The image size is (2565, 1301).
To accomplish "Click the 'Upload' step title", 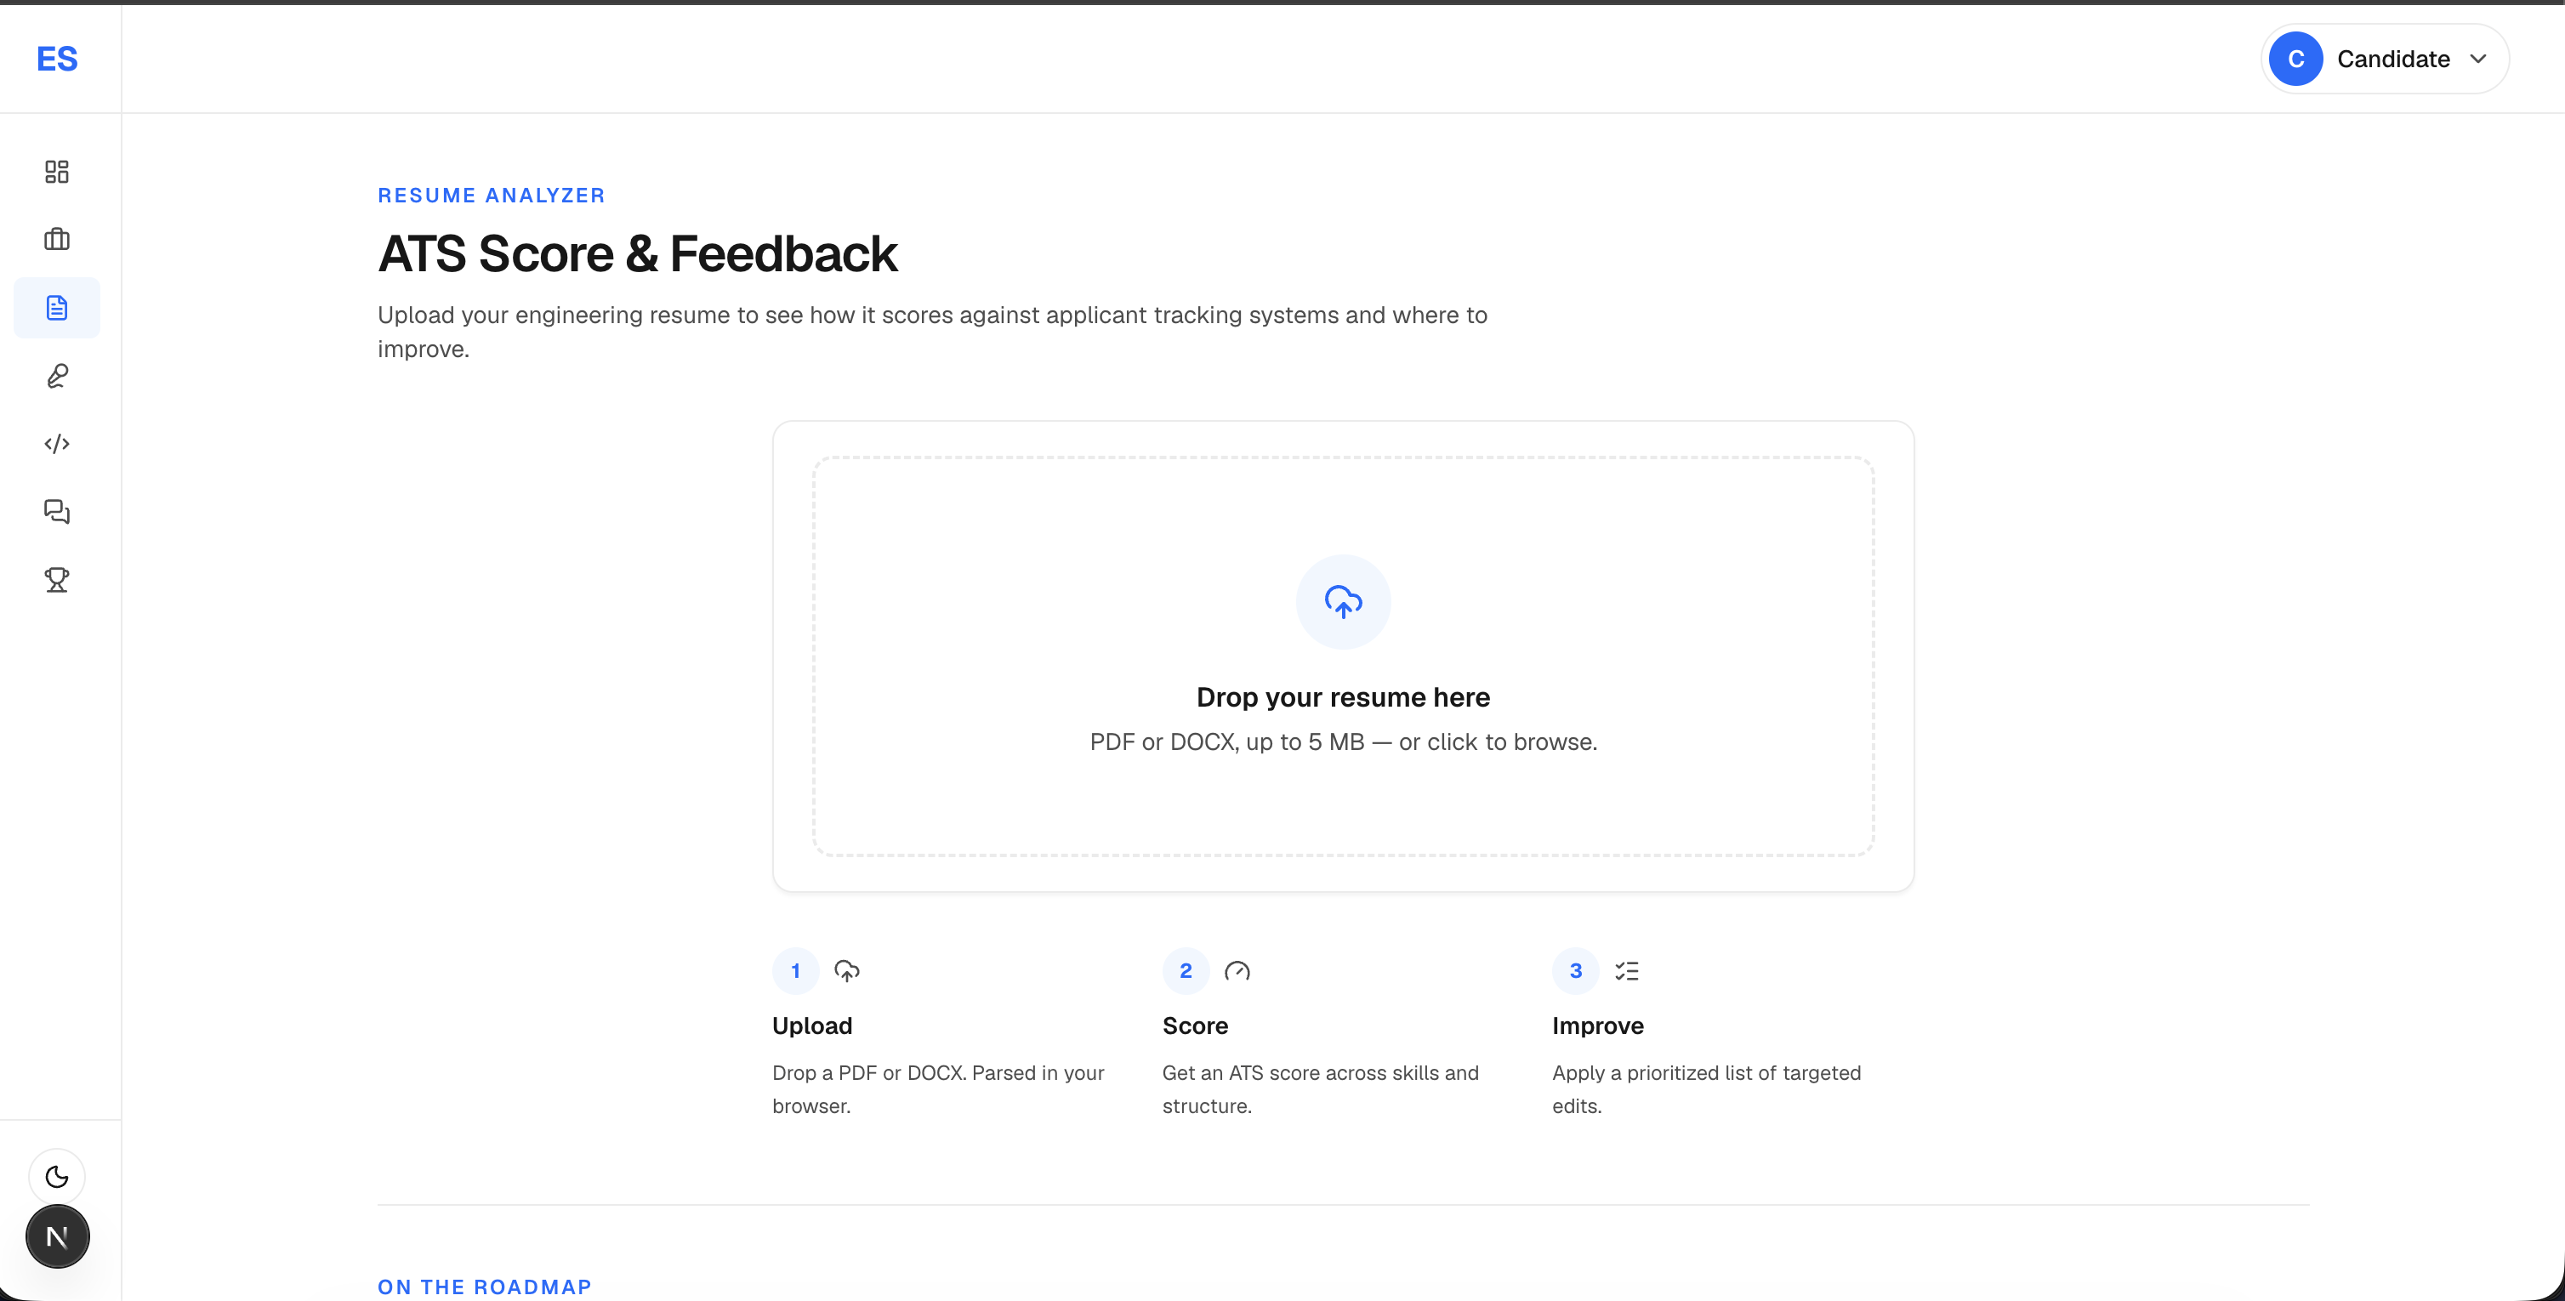I will click(x=811, y=1026).
